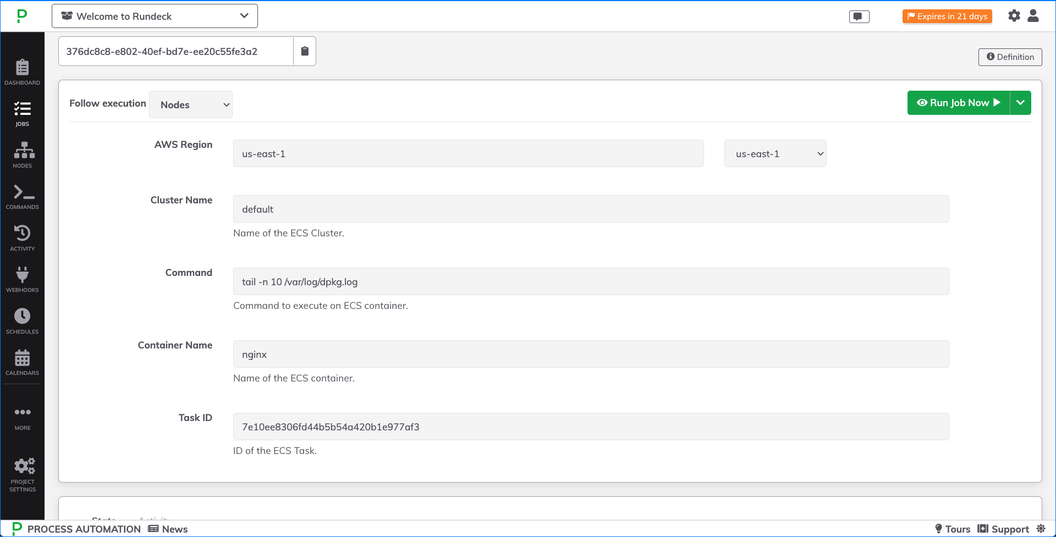The width and height of the screenshot is (1056, 537).
Task: Open the Nodes sidebar section
Action: (x=22, y=156)
